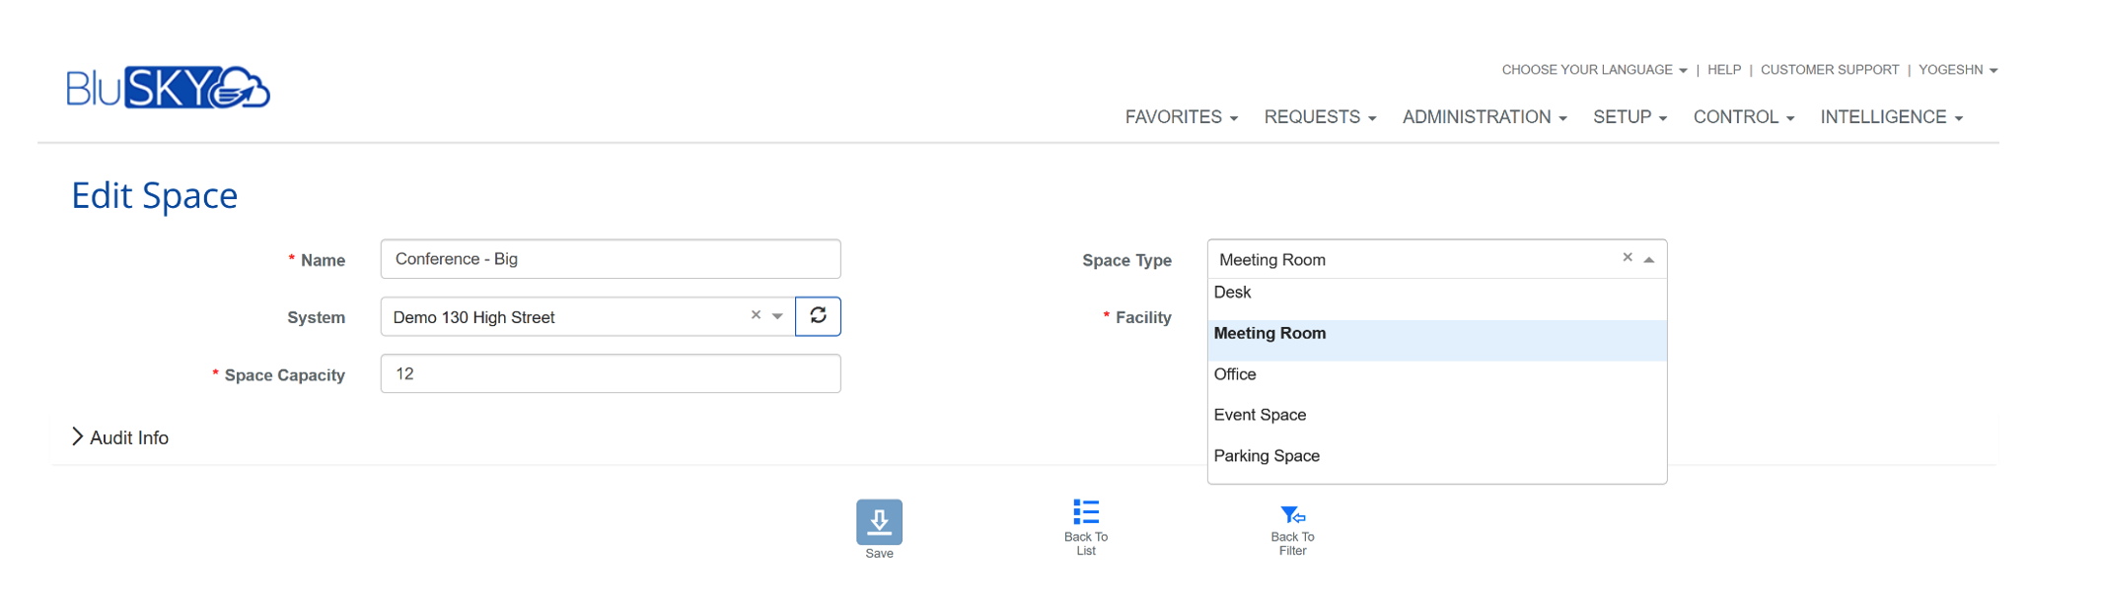The image size is (2101, 599).
Task: Click the Help link
Action: pyautogui.click(x=1723, y=70)
